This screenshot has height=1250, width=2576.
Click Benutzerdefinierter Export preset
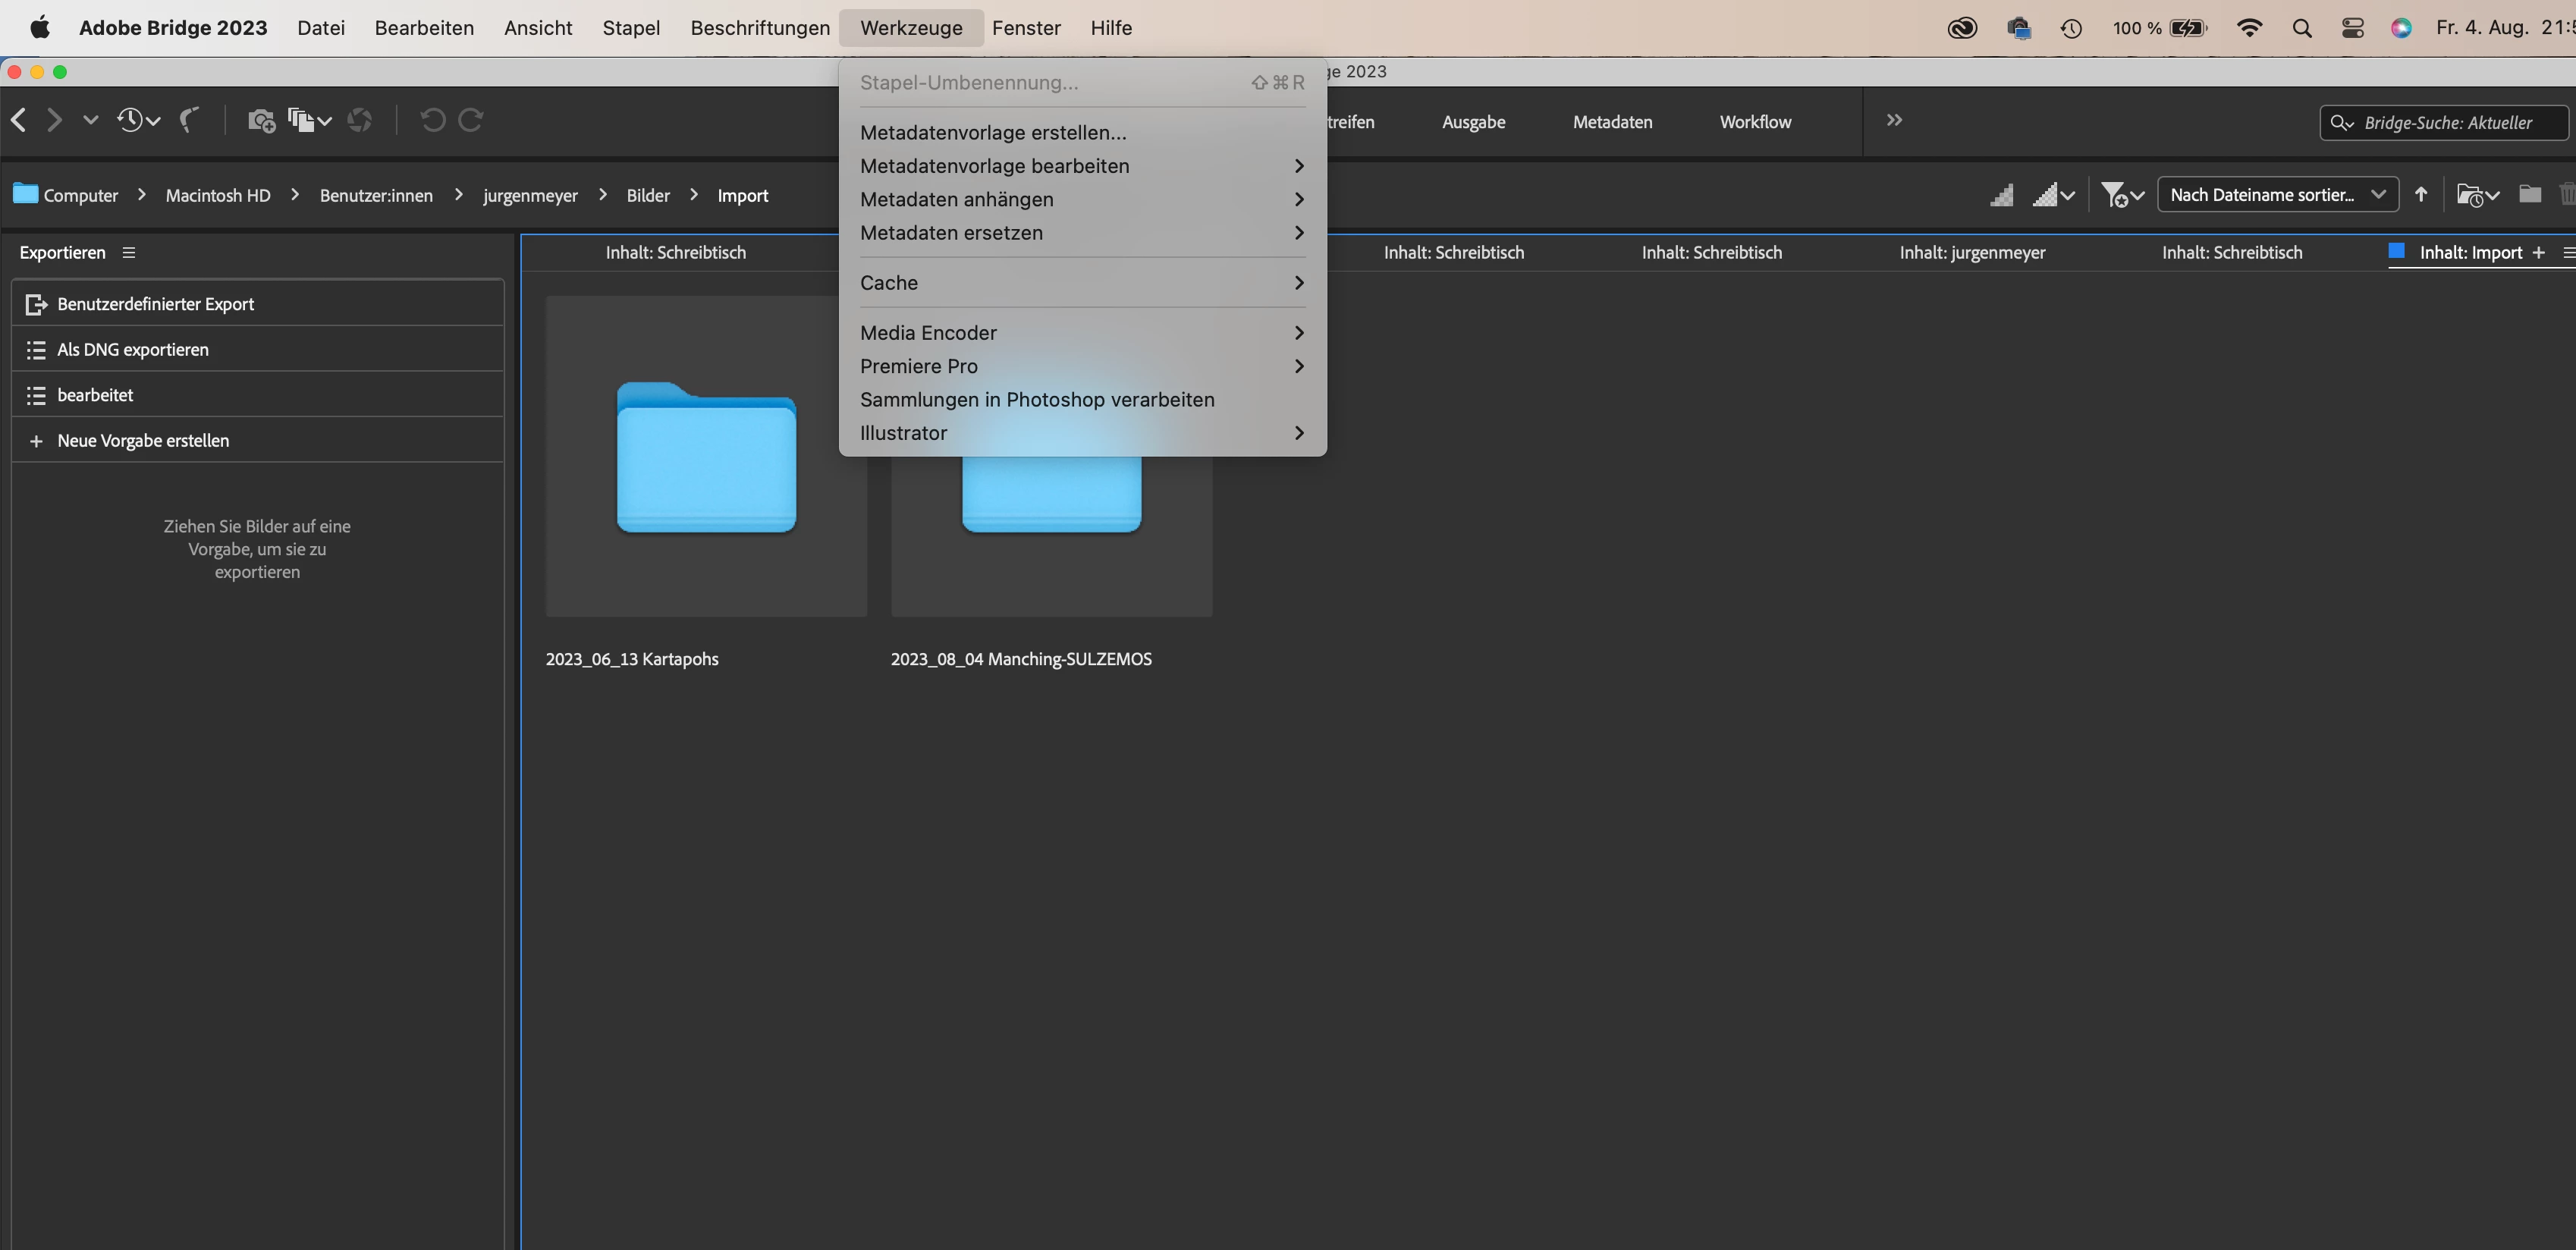point(155,304)
